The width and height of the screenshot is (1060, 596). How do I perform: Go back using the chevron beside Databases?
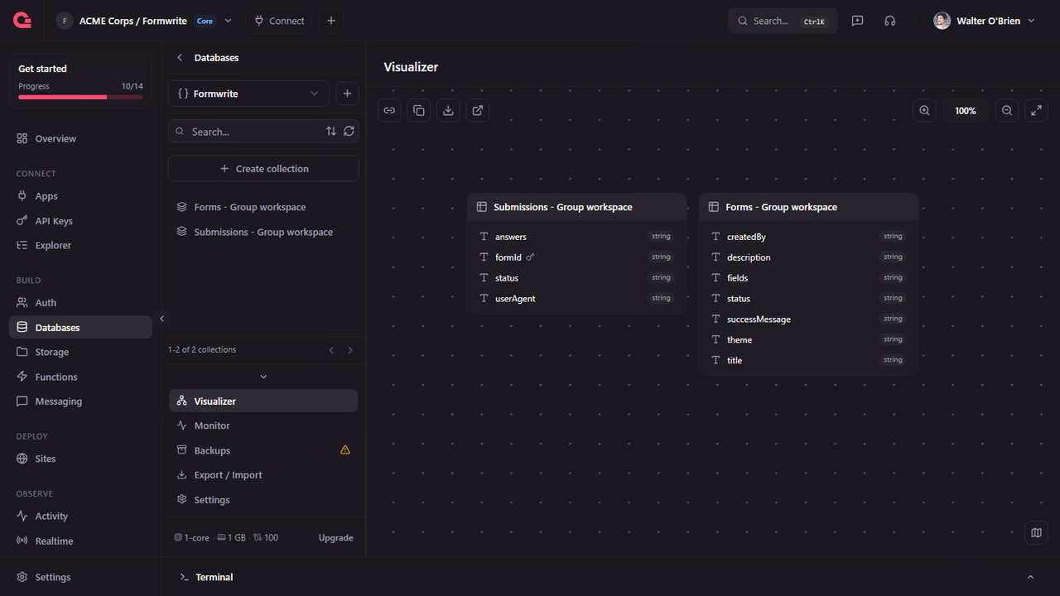(180, 58)
